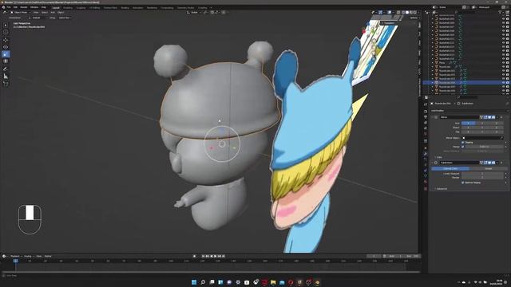This screenshot has width=511, height=287.
Task: Open the Texture properties tab
Action: coord(426,188)
